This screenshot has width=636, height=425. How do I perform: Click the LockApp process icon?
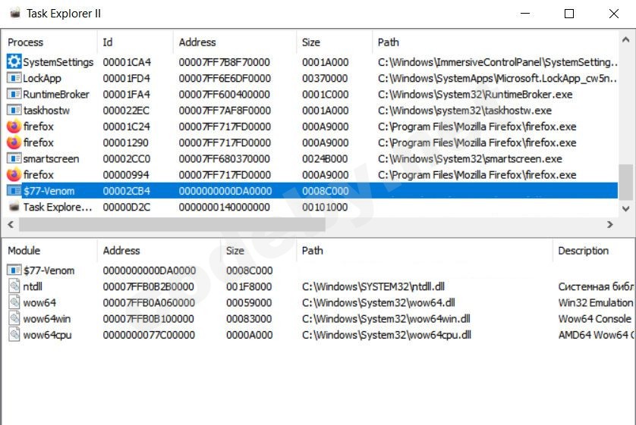pos(14,78)
